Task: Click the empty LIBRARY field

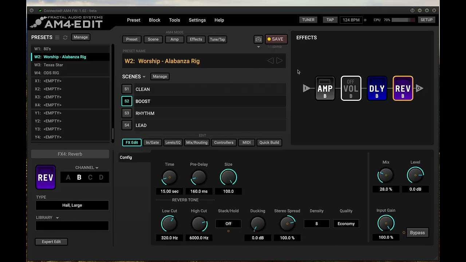Action: [72, 226]
